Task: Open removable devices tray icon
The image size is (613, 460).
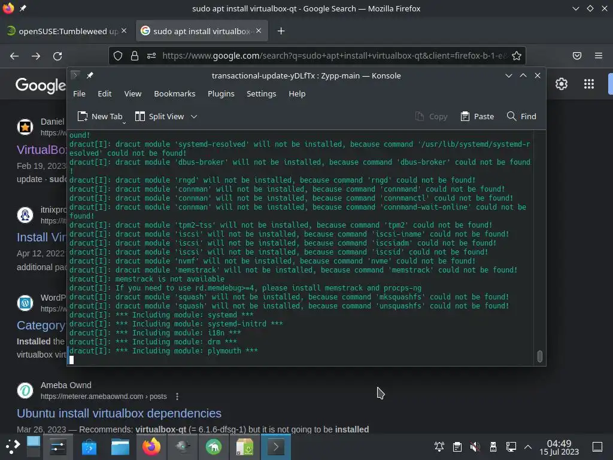Action: [493, 447]
